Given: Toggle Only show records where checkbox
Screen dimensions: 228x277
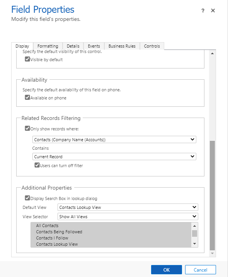Looking at the screenshot, I should tap(27, 128).
